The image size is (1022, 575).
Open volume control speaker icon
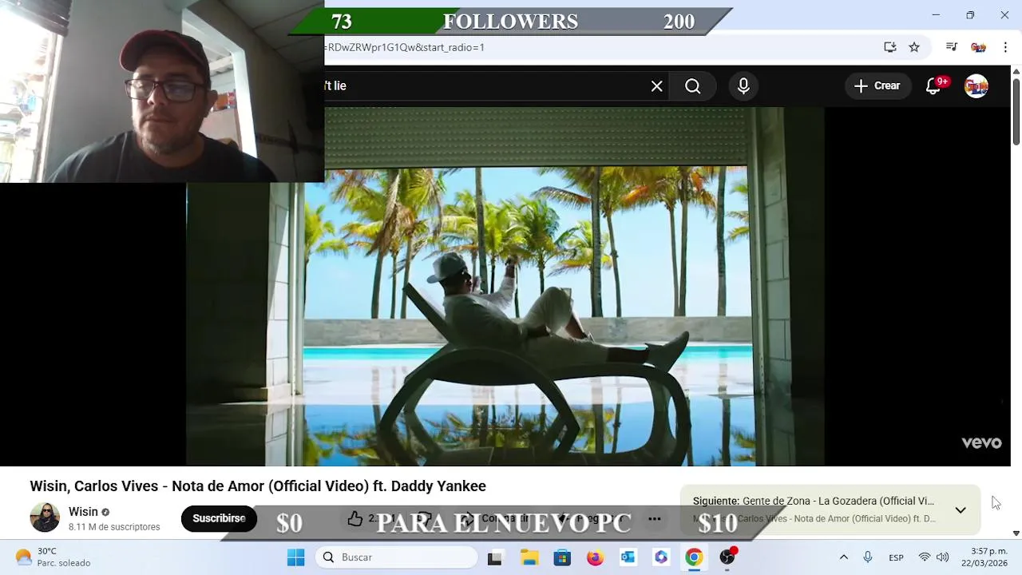click(x=943, y=557)
